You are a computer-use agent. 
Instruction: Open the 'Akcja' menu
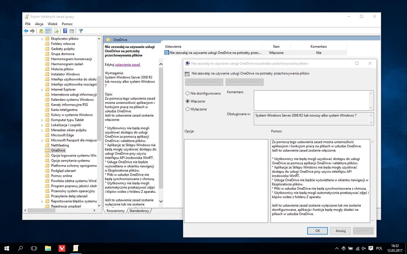[39, 24]
